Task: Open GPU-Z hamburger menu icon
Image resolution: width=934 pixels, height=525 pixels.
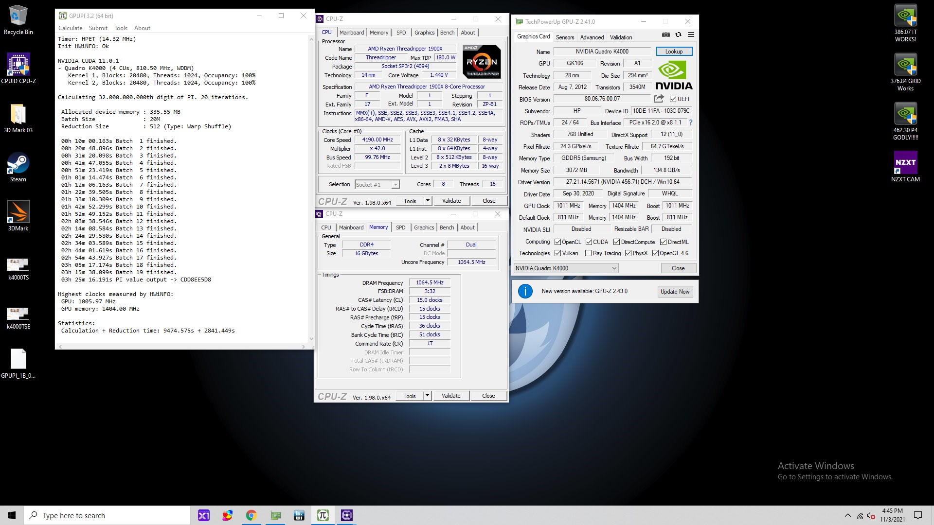Action: coord(691,35)
